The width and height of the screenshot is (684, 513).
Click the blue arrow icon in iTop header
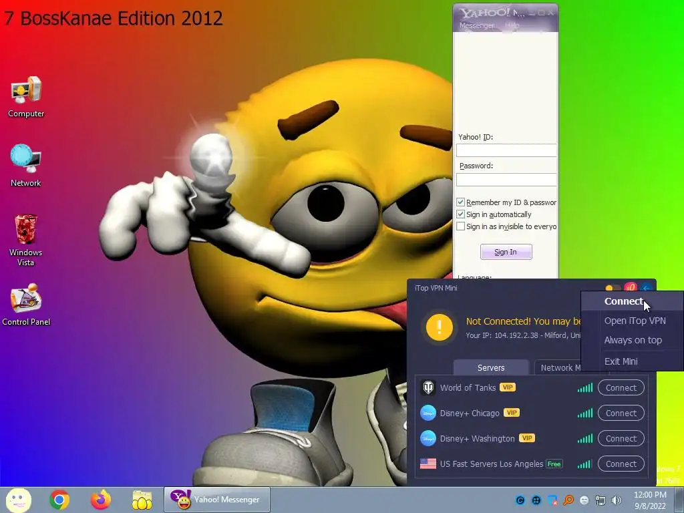click(647, 288)
